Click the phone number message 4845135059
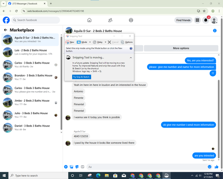 [x=81, y=136]
